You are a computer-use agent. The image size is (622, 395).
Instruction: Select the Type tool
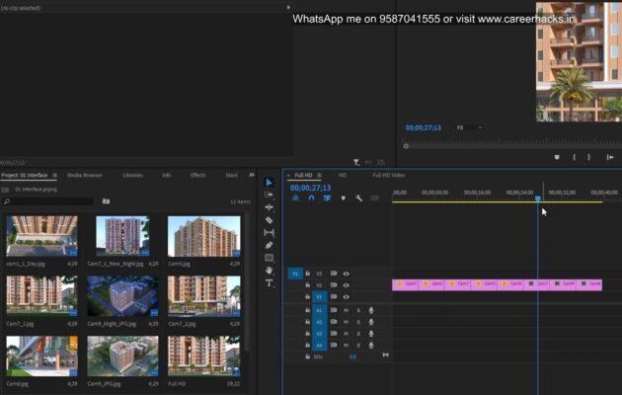(x=270, y=282)
